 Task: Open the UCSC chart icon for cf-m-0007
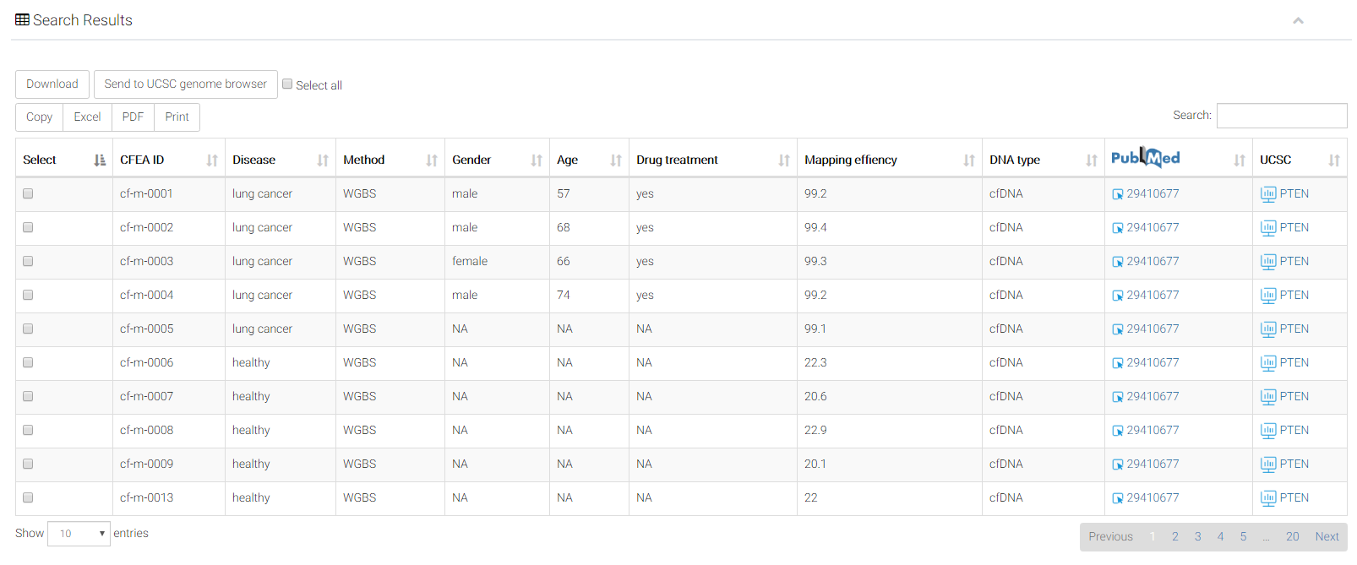point(1267,397)
